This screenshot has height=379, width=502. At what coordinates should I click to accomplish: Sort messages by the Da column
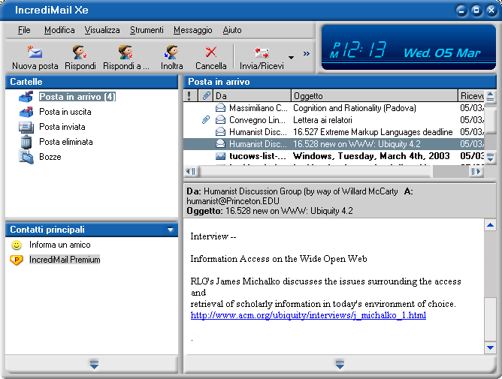[253, 95]
